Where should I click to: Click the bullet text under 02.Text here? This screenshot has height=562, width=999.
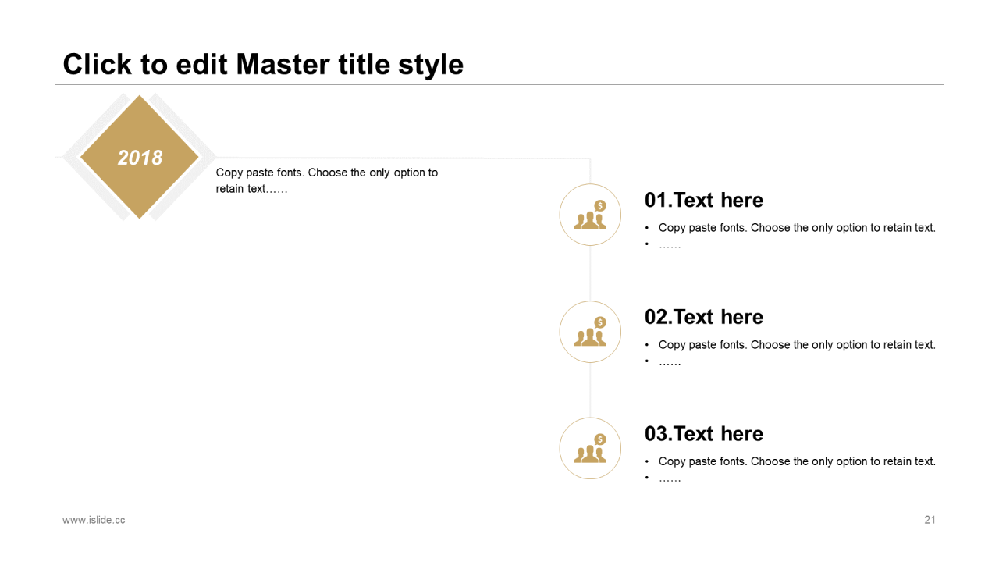click(797, 344)
